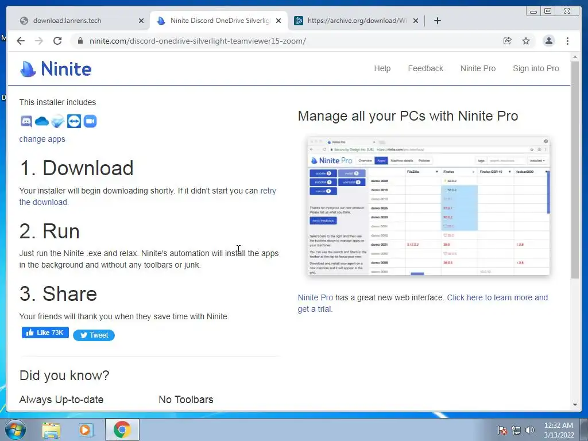Go to Ninite Pro in header
Image resolution: width=588 pixels, height=441 pixels.
[478, 69]
